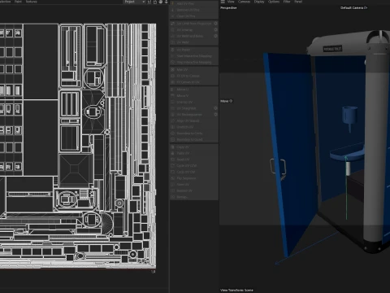Image resolution: width=390 pixels, height=293 pixels.
Task: Open the viewport Cameras menu
Action: tap(244, 2)
